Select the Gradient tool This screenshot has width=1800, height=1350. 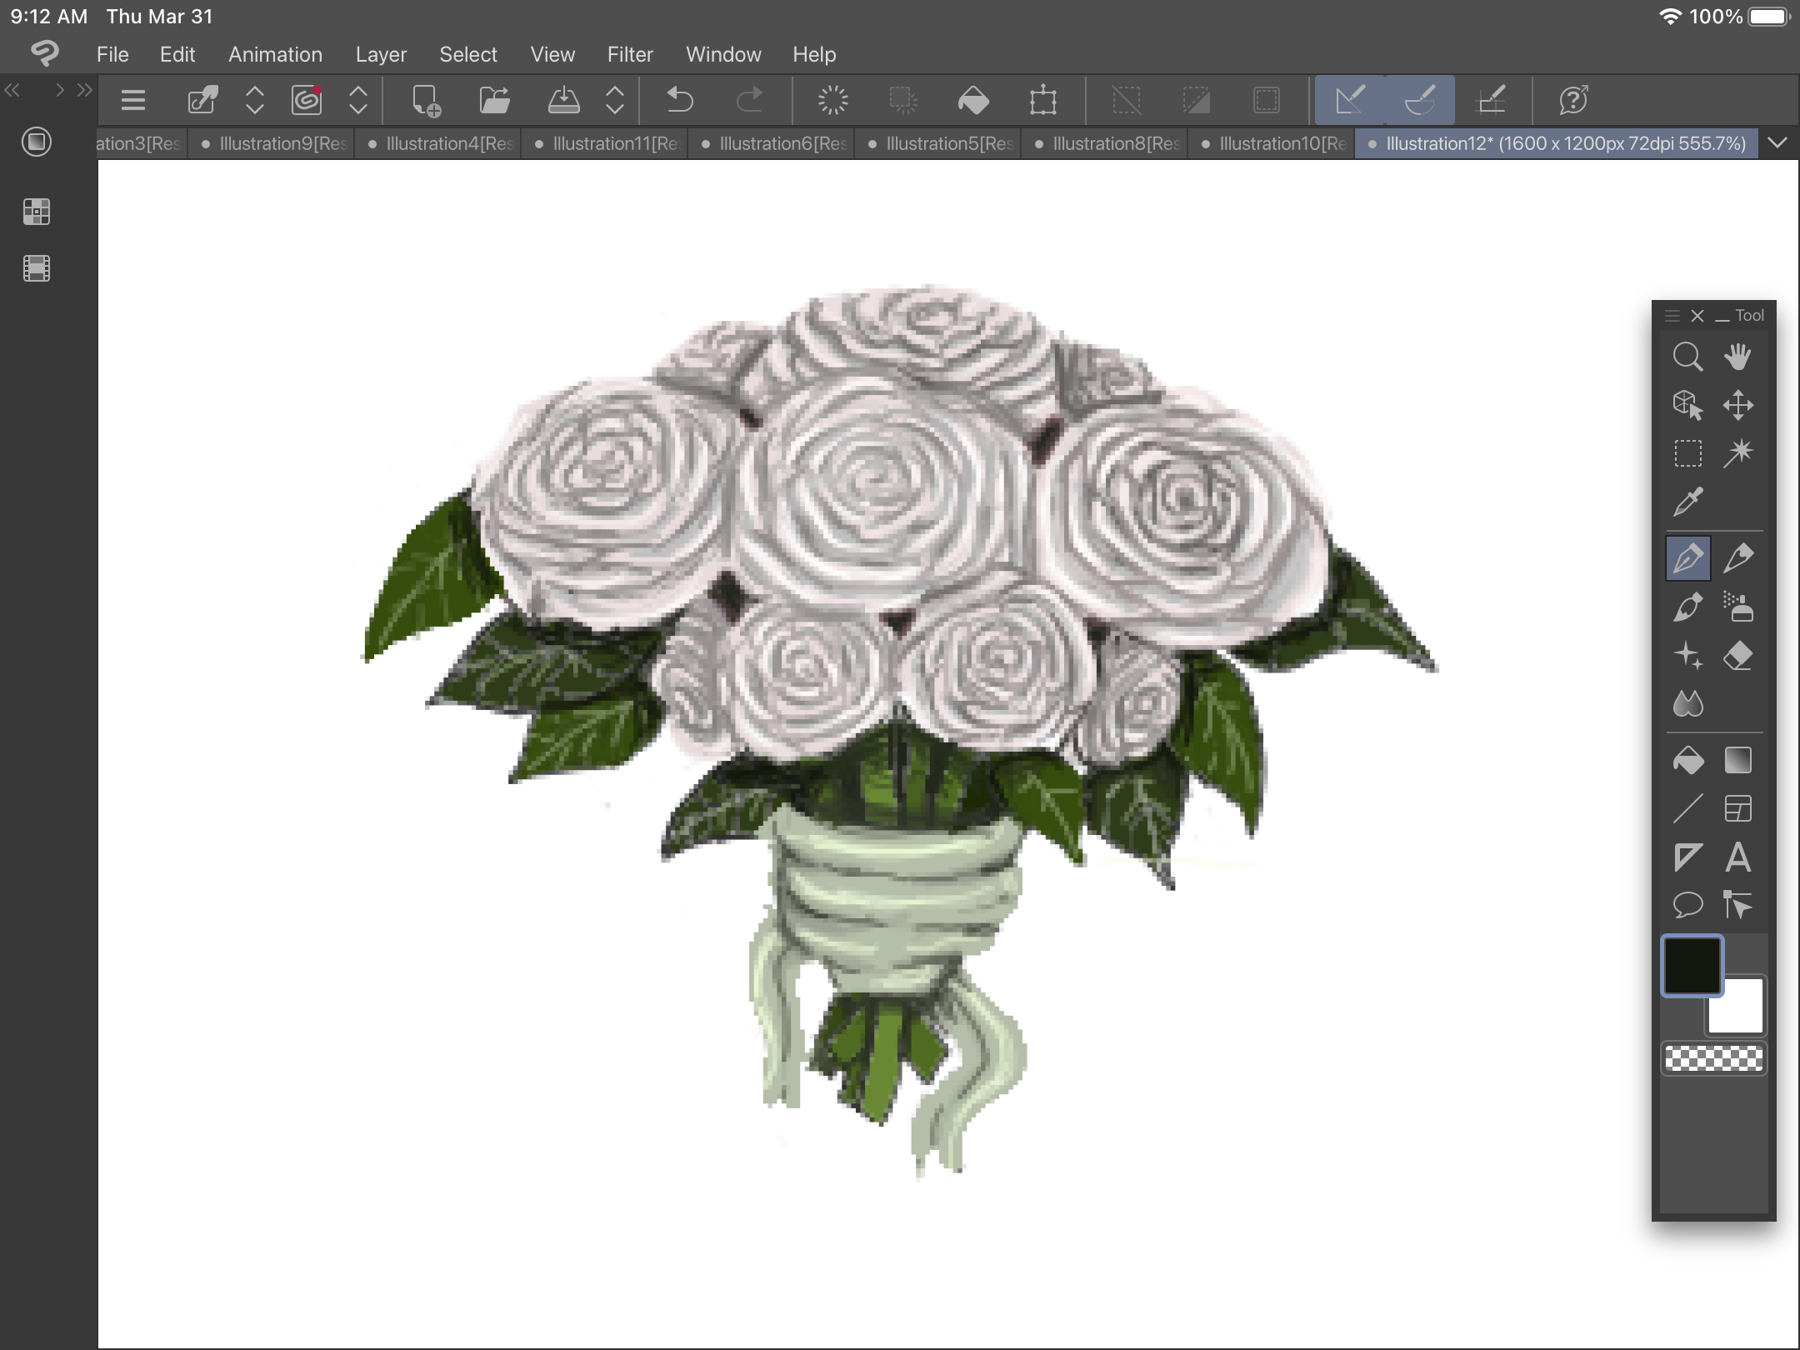(x=1737, y=761)
